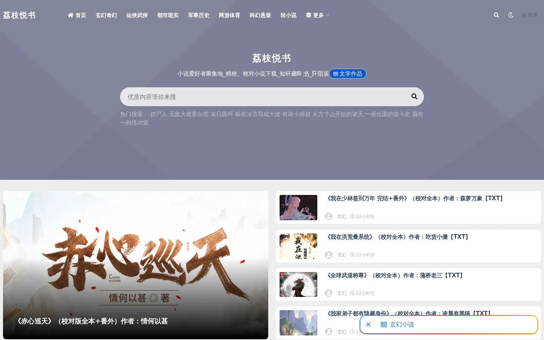Click the header search magnifier icon

(x=496, y=15)
